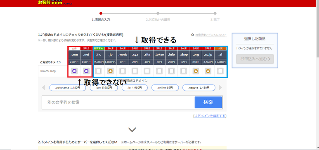Click the help icon beside 検索結果アイコンについて
The width and height of the screenshot is (319, 150).
pos(192,35)
